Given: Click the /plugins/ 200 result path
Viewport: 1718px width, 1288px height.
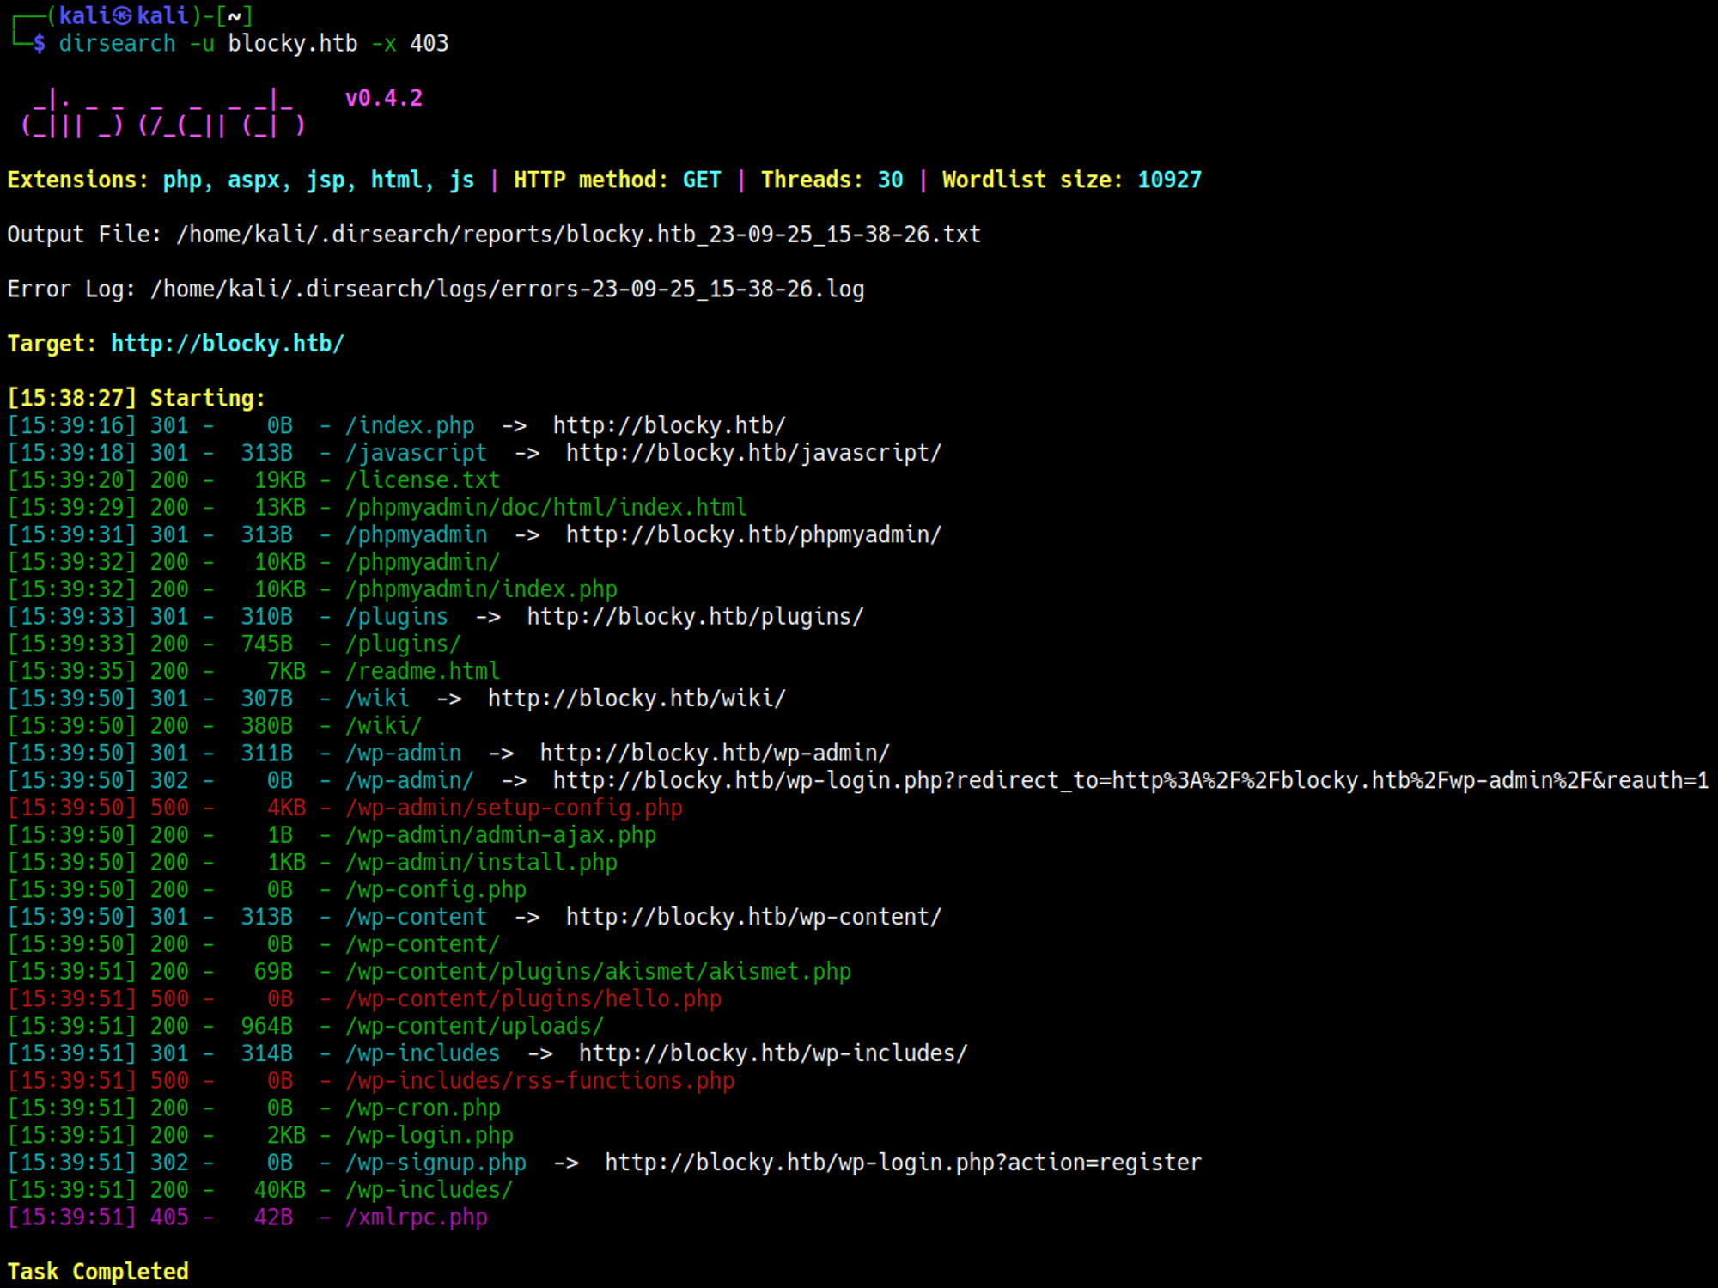Looking at the screenshot, I should pos(403,644).
